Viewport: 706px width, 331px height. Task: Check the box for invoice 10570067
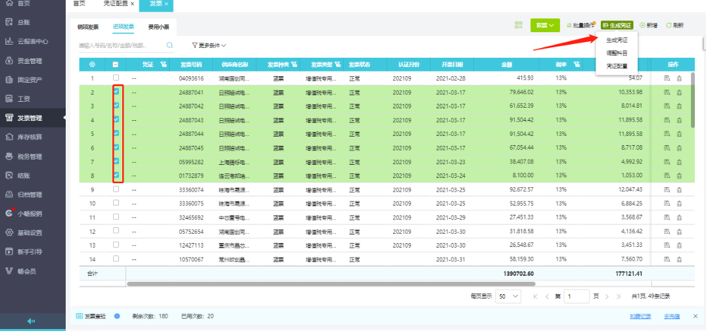point(116,259)
